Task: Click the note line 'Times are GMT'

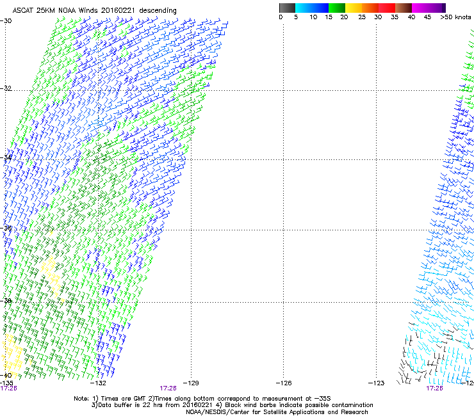Action: [x=122, y=399]
